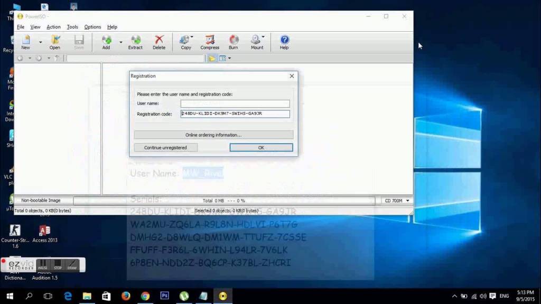Open Task View from the taskbar
This screenshot has height=304, width=541.
pos(48,296)
